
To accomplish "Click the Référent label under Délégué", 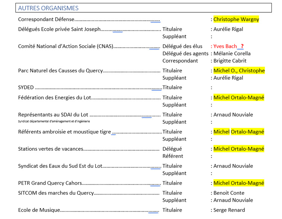I will click(x=173, y=156).
